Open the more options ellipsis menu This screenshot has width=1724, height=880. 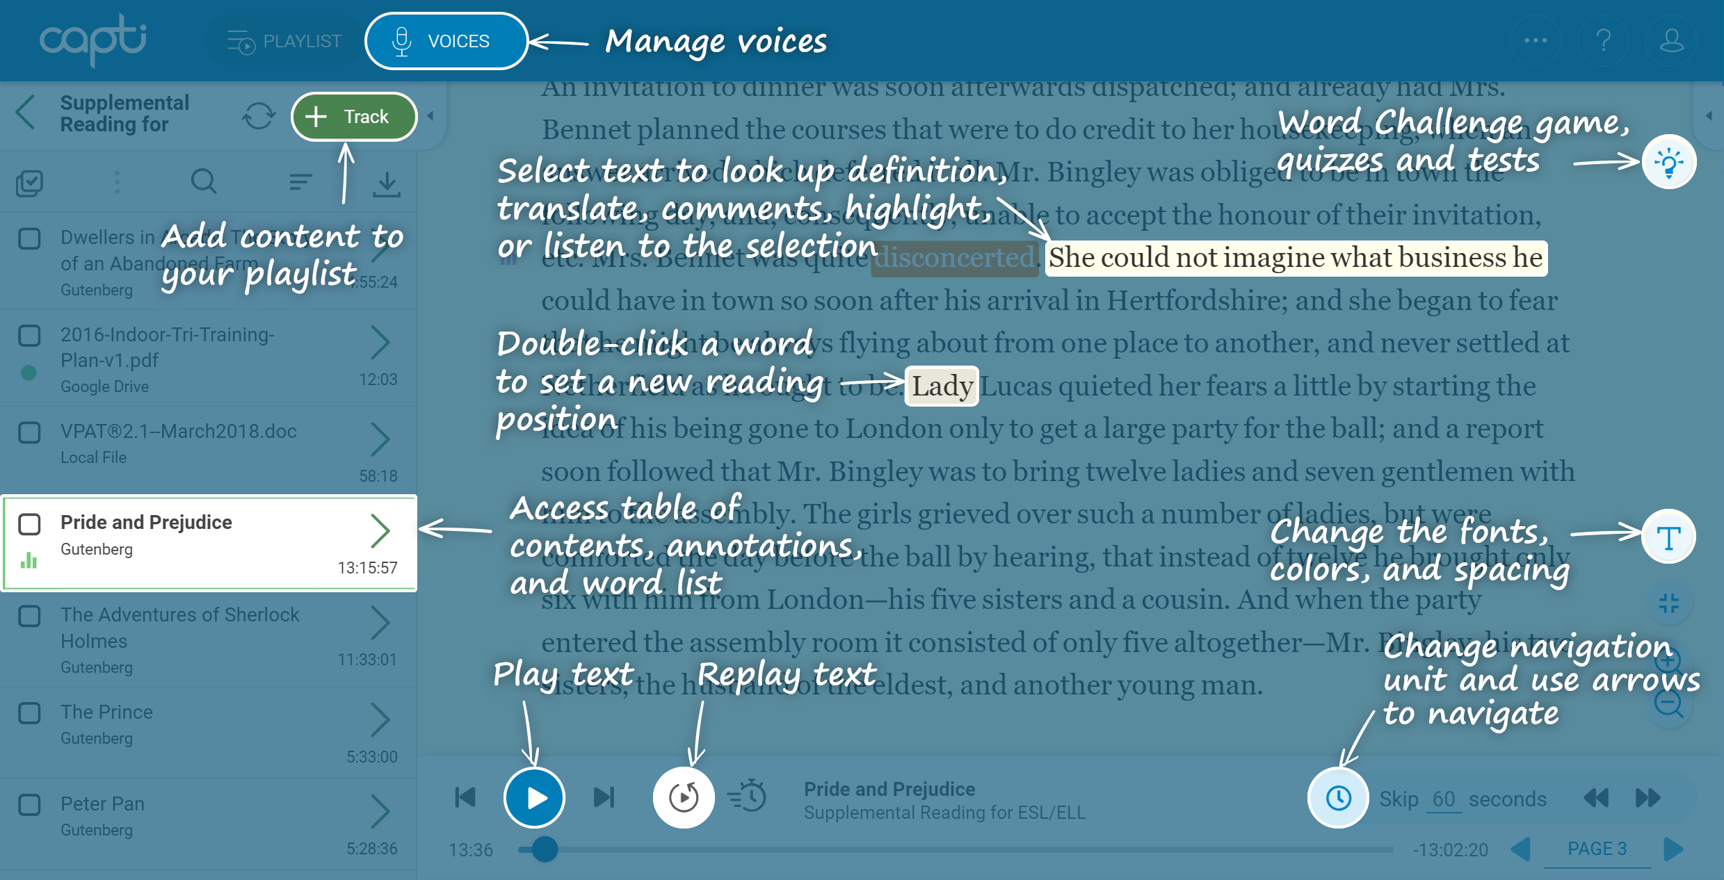[1536, 40]
